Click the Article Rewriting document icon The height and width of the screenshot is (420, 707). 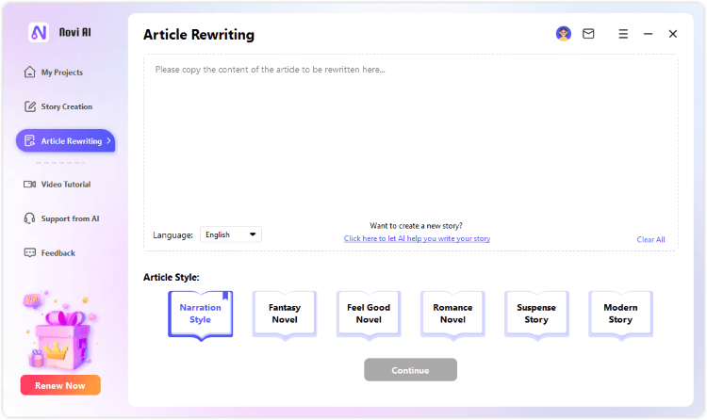tap(30, 140)
